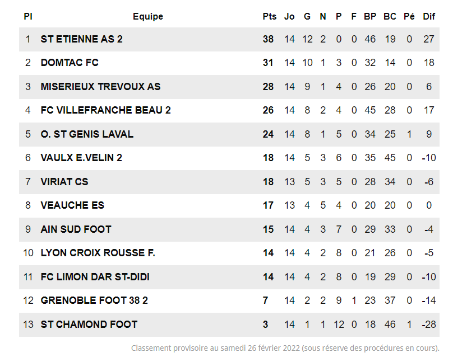This screenshot has width=453, height=362.
Task: Click the Pé column header
Action: (x=409, y=16)
